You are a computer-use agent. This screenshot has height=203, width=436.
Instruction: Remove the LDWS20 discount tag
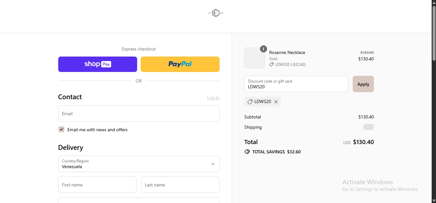pyautogui.click(x=276, y=102)
